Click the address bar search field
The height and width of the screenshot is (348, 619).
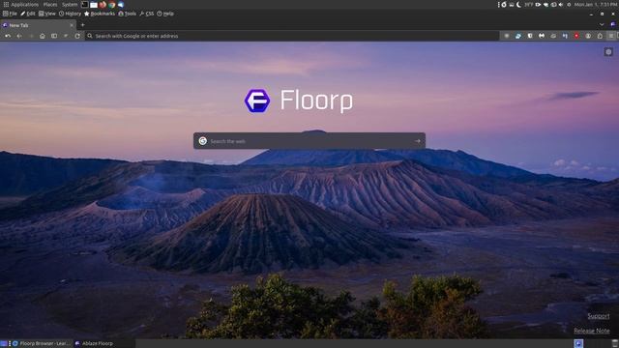tap(292, 36)
